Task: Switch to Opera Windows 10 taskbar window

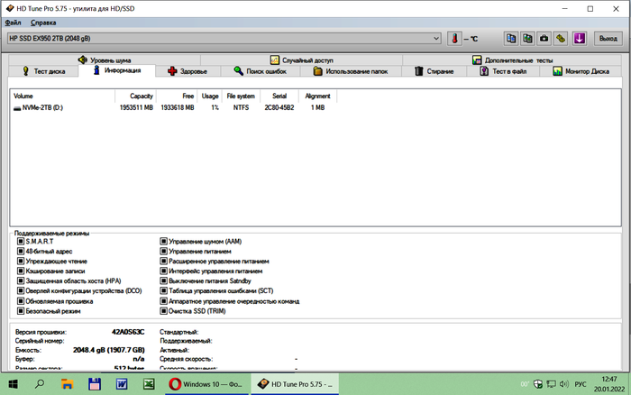Action: pyautogui.click(x=206, y=384)
